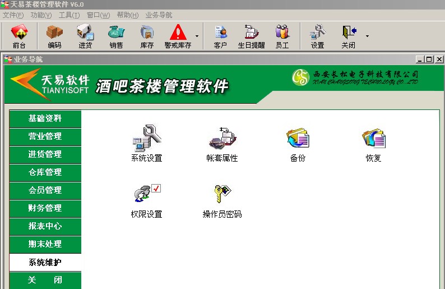Image resolution: width=445 pixels, height=289 pixels.
Task: Click the 进货 purchase toolbar icon
Action: (85, 36)
